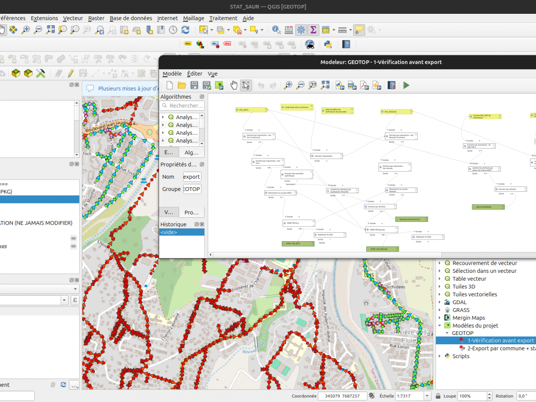Select the pan hand tool in modeler
This screenshot has width=536, height=402.
click(x=234, y=85)
